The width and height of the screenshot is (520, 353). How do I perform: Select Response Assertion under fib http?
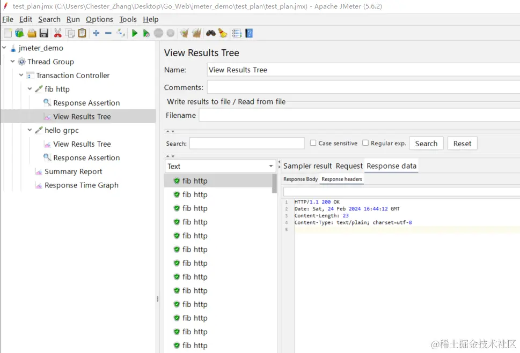click(x=86, y=103)
